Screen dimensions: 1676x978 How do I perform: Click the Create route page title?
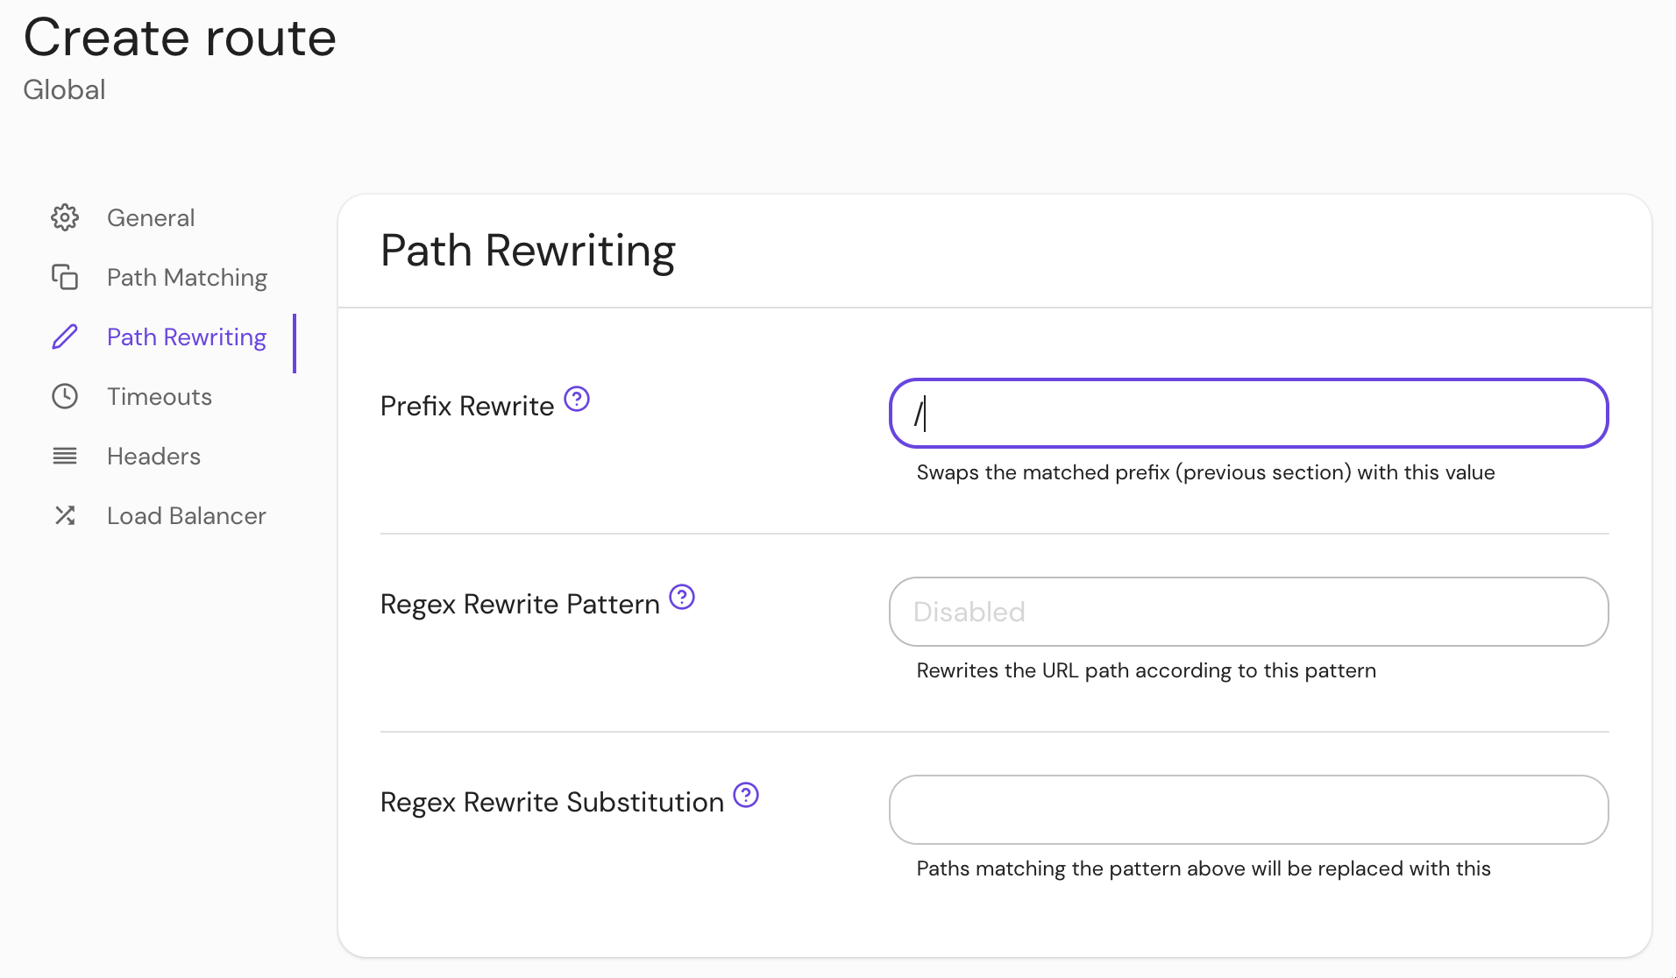click(x=180, y=37)
